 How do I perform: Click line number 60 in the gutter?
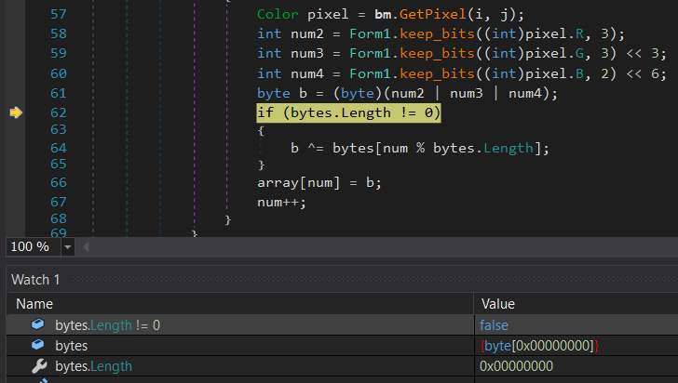(59, 73)
